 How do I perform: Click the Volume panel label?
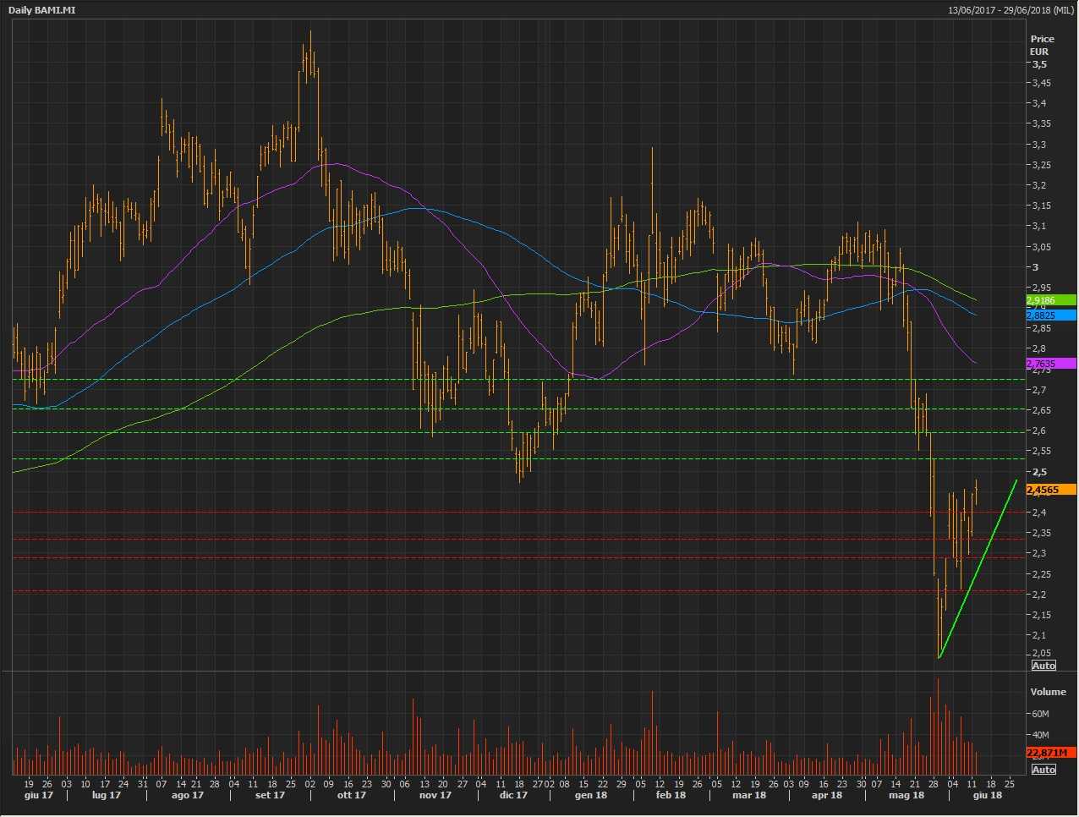tap(1048, 692)
